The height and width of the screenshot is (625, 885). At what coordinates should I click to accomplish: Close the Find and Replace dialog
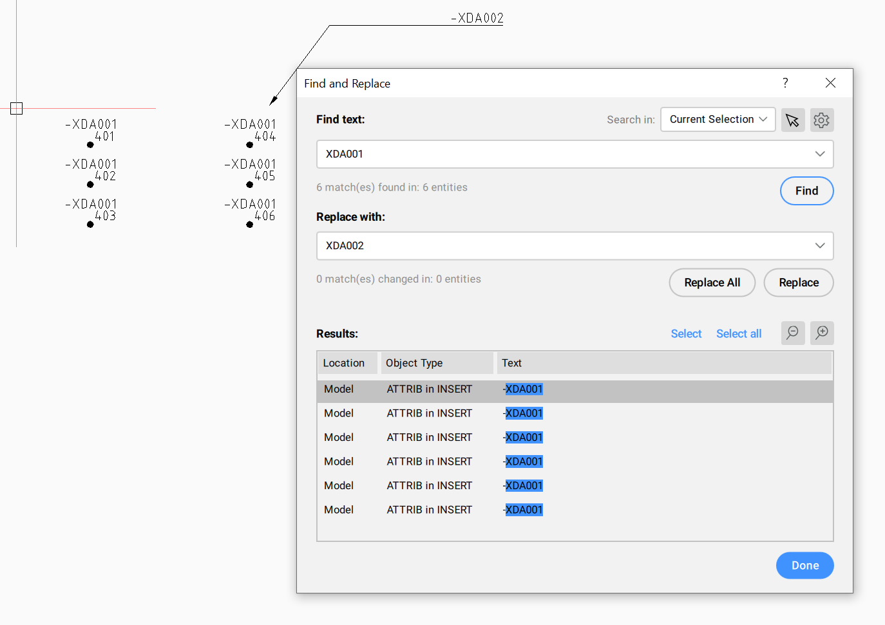pyautogui.click(x=830, y=83)
